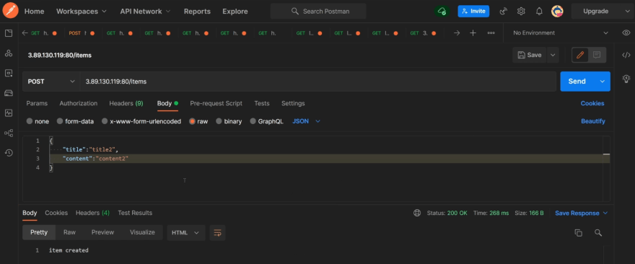The width and height of the screenshot is (635, 264).
Task: Open the Collections sidebar icon
Action: click(x=9, y=33)
